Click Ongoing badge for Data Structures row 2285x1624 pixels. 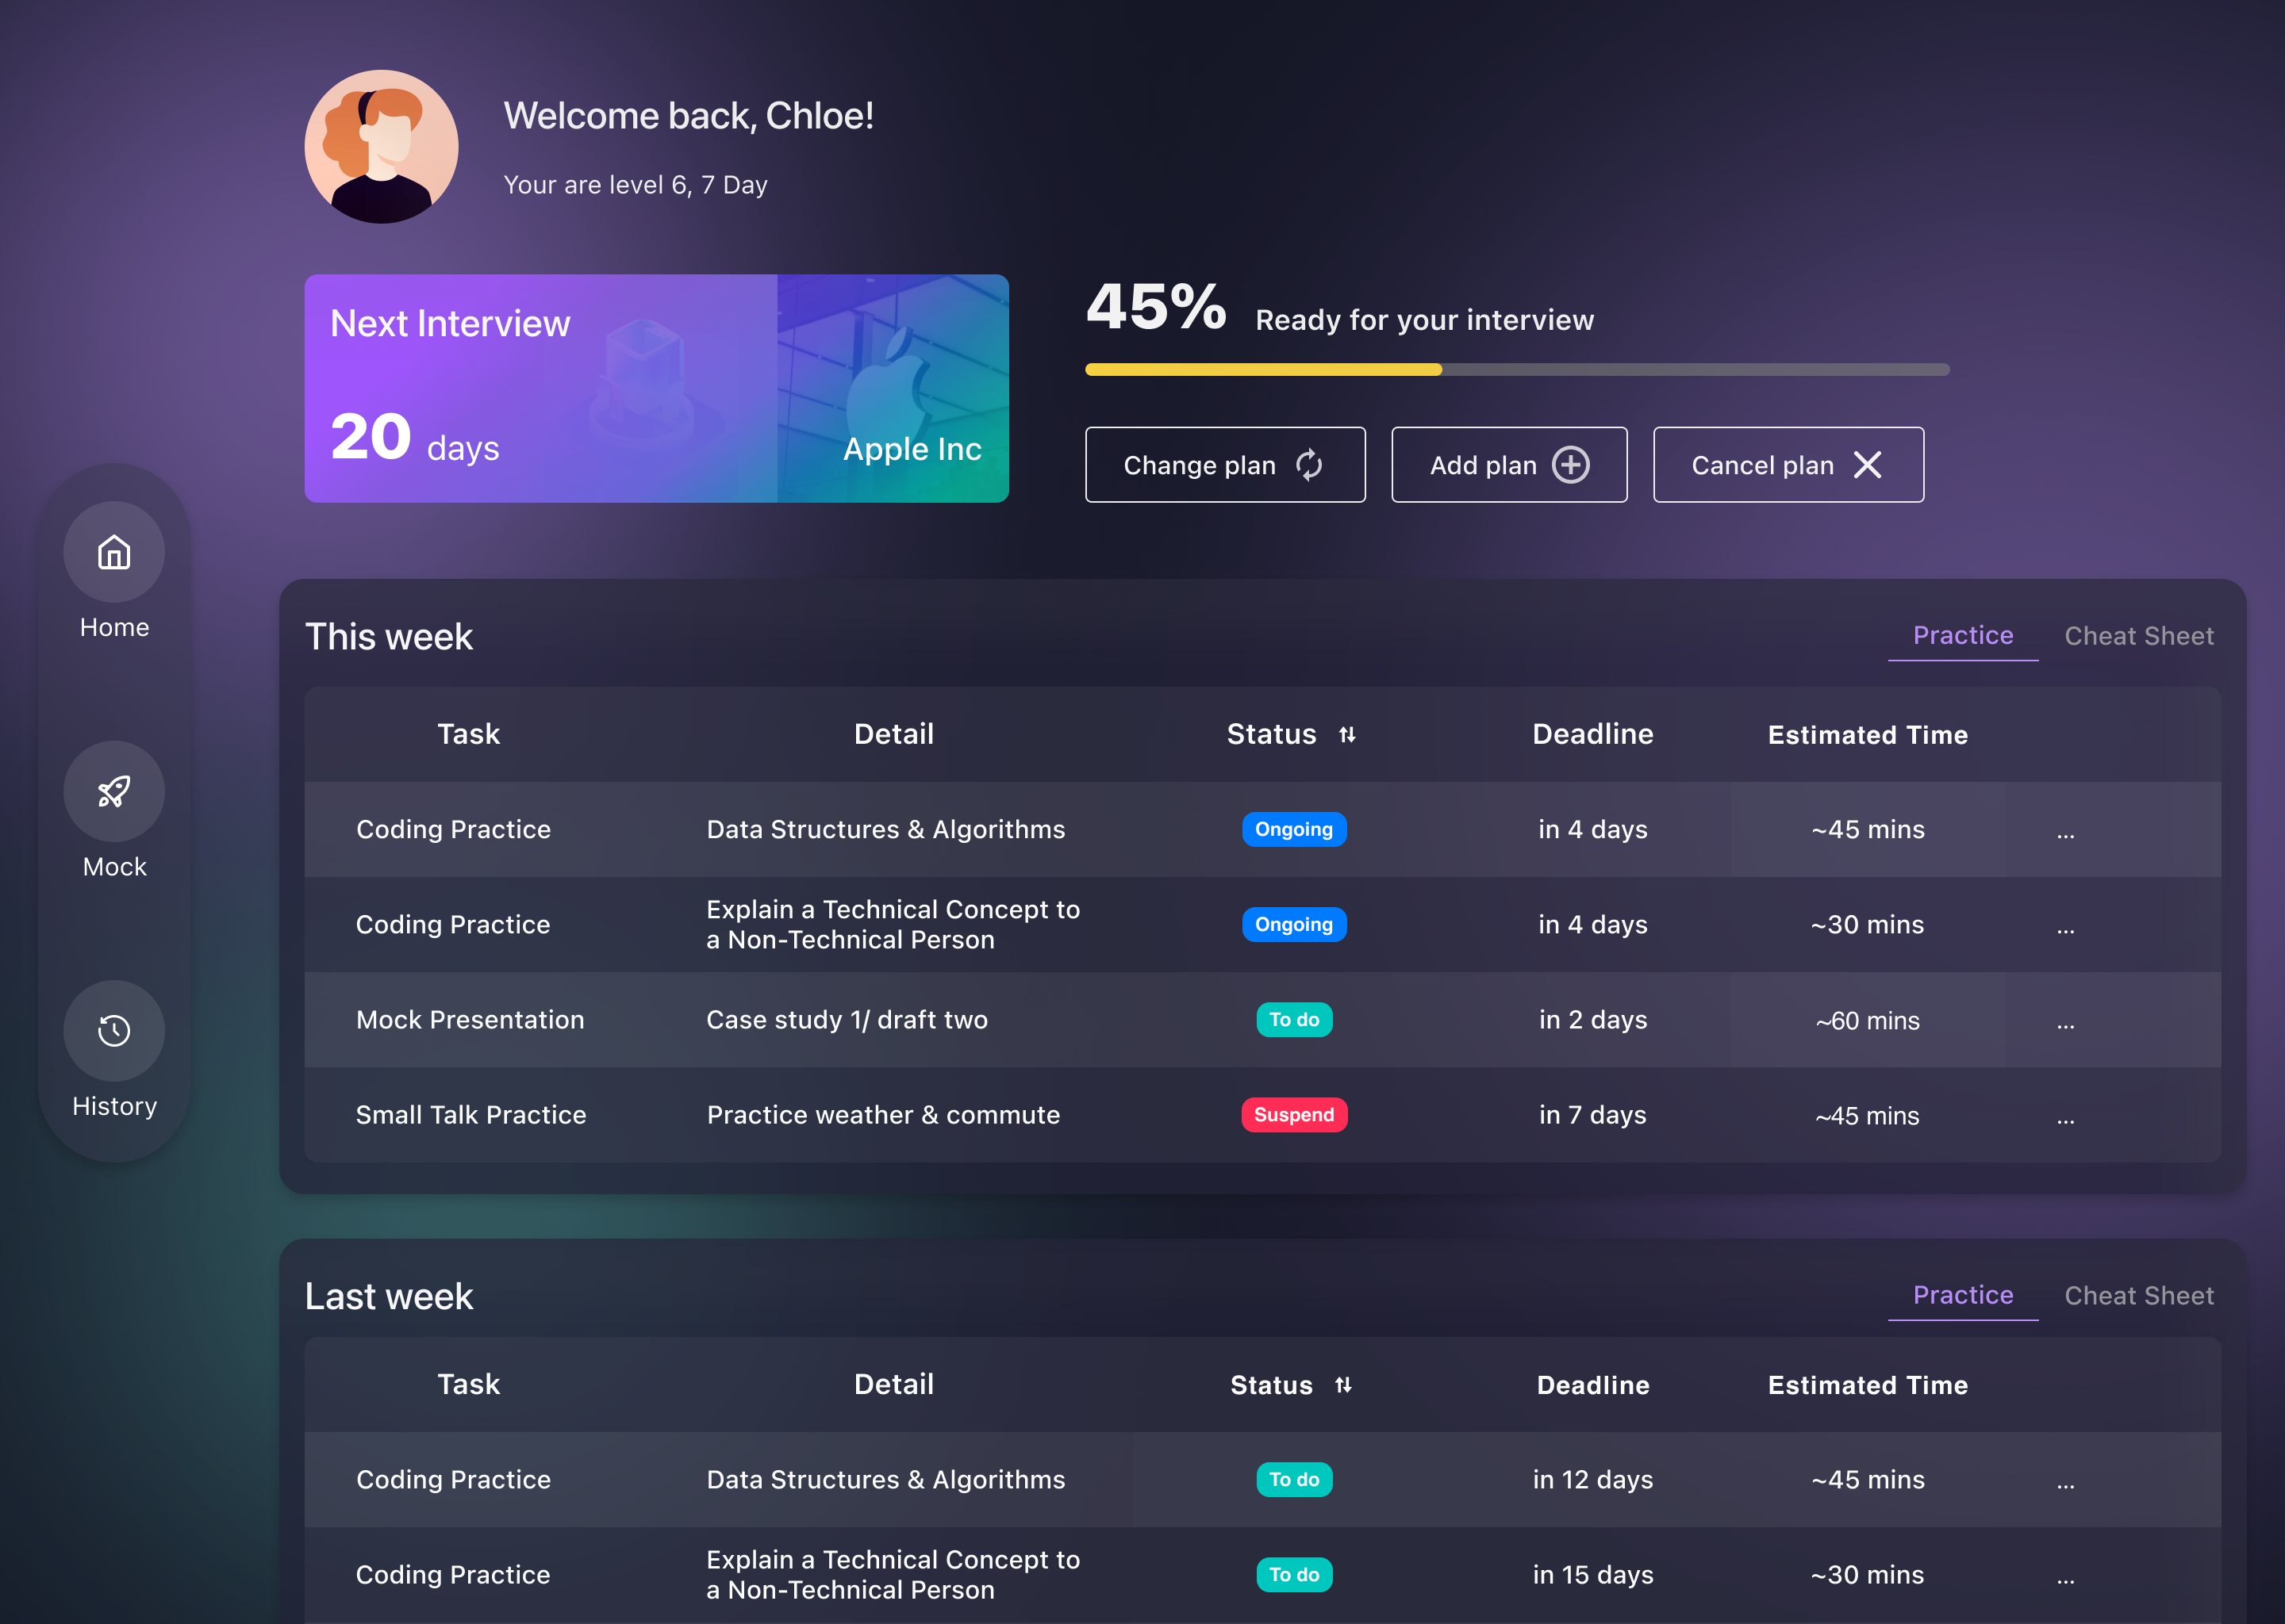pos(1293,829)
